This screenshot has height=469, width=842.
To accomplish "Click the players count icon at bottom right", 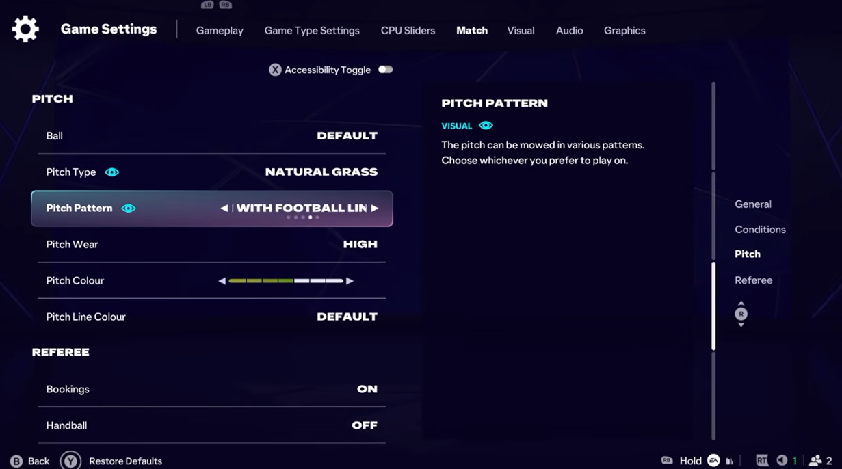I will click(815, 461).
